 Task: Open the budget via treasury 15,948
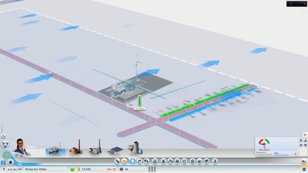tap(85, 169)
